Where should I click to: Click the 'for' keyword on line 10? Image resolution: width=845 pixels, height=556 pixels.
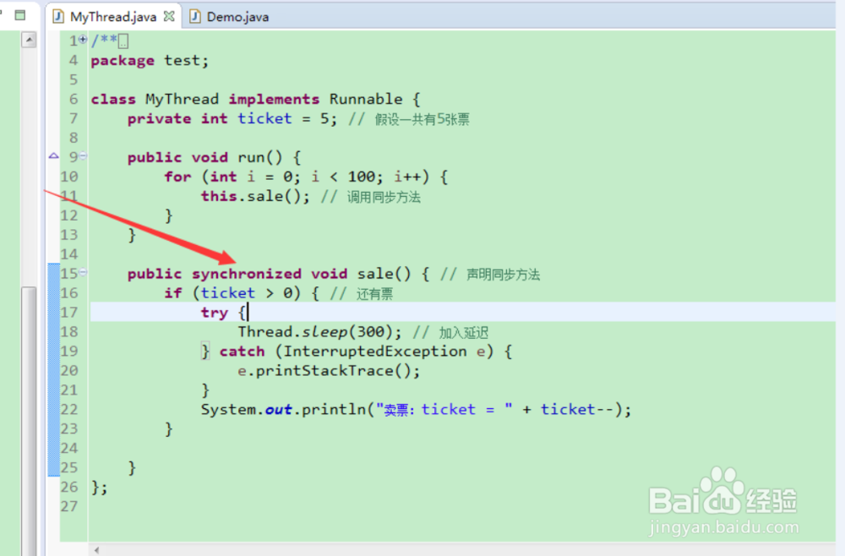click(177, 177)
